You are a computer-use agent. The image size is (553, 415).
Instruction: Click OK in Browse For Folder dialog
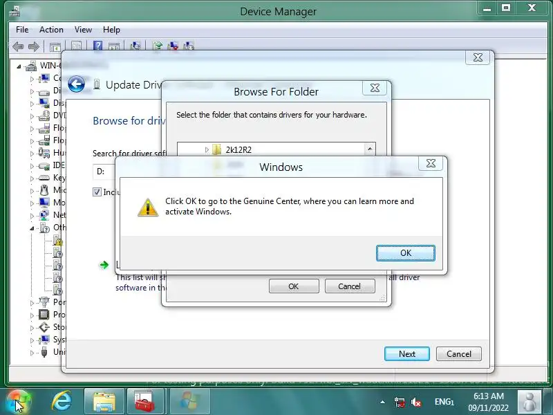pyautogui.click(x=294, y=286)
